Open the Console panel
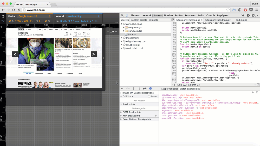The image size is (260, 146). (x=211, y=15)
